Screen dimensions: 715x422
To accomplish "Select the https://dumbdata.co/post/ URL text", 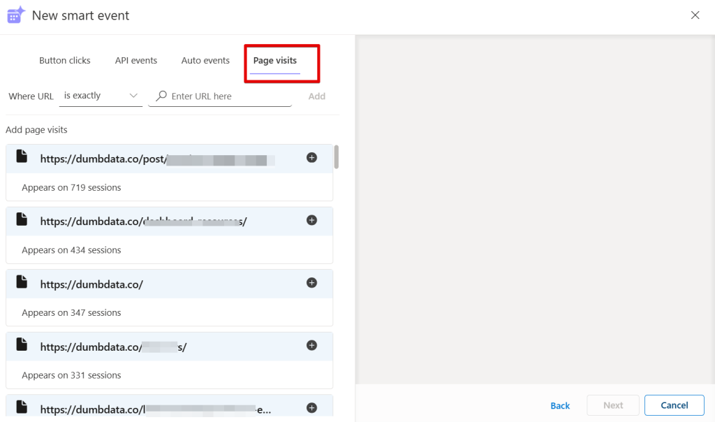I will [x=103, y=159].
